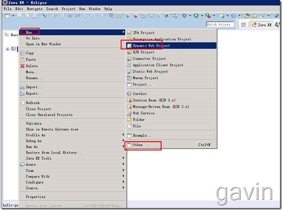The height and width of the screenshot is (210, 282).
Task: Open Properties from context menu
Action: (35, 197)
